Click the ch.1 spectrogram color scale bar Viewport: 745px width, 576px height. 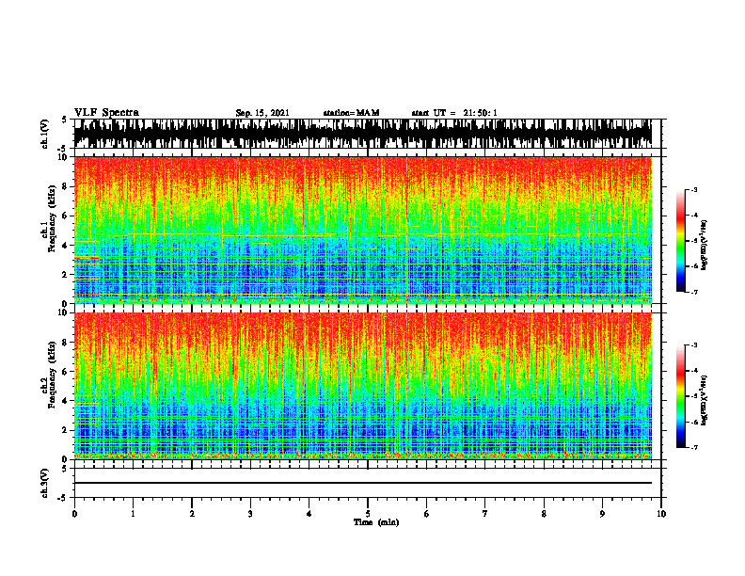tap(681, 241)
